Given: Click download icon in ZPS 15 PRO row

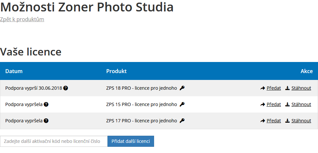Looking at the screenshot, I should tap(288, 105).
